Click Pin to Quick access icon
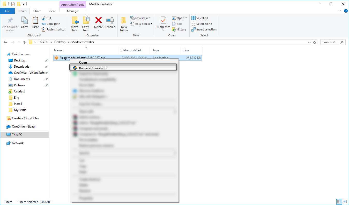 tap(10, 21)
